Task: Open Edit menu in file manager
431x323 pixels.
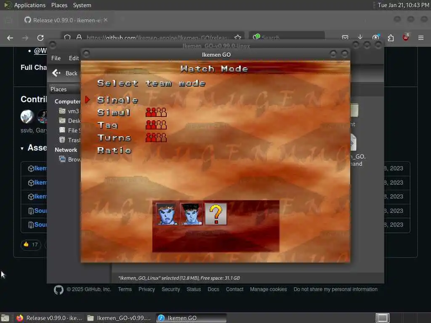Action: tap(74, 58)
